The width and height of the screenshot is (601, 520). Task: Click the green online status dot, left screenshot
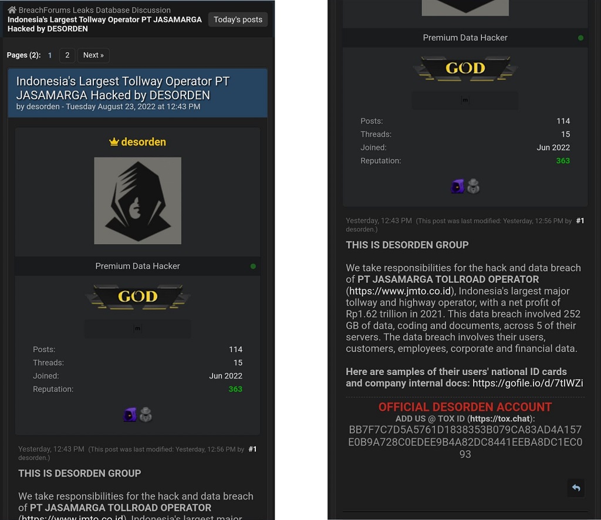253,266
